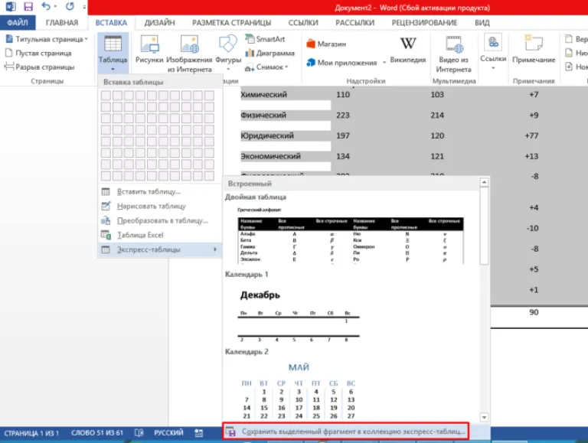Click the РУССКИЙ language indicator
The height and width of the screenshot is (443, 588).
pyautogui.click(x=168, y=433)
